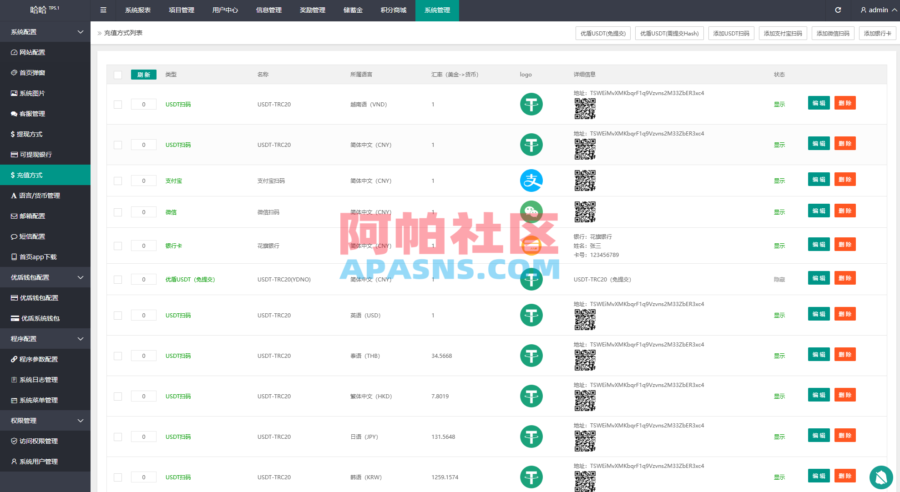
Task: Open the hamburger menu next to 系统报表
Action: (103, 10)
